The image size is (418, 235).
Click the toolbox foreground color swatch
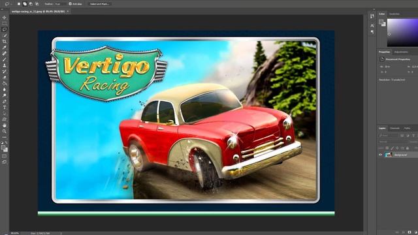click(x=3, y=148)
